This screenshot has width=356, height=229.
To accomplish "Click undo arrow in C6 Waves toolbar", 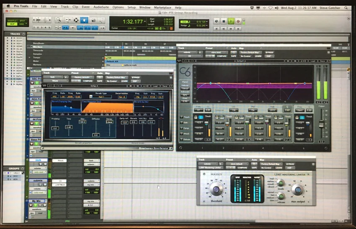I will click(185, 61).
